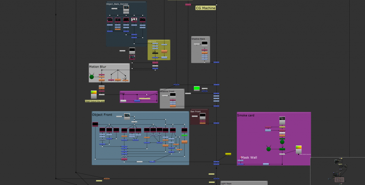Select the Light Rays backdrop title
This screenshot has height=185, width=365.
coord(226,184)
